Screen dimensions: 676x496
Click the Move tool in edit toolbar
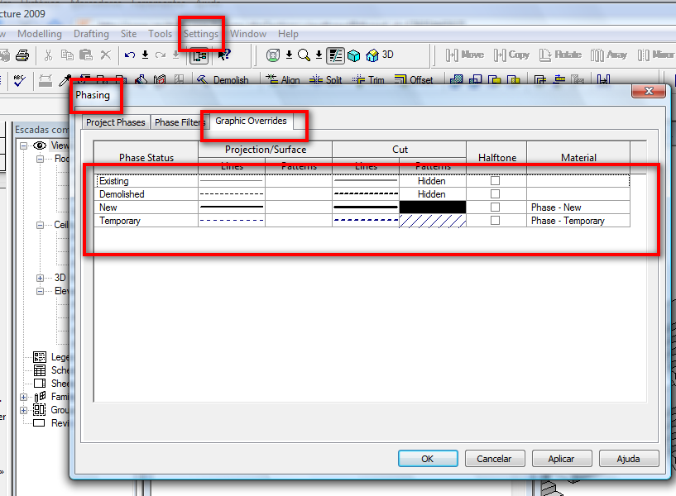(465, 55)
